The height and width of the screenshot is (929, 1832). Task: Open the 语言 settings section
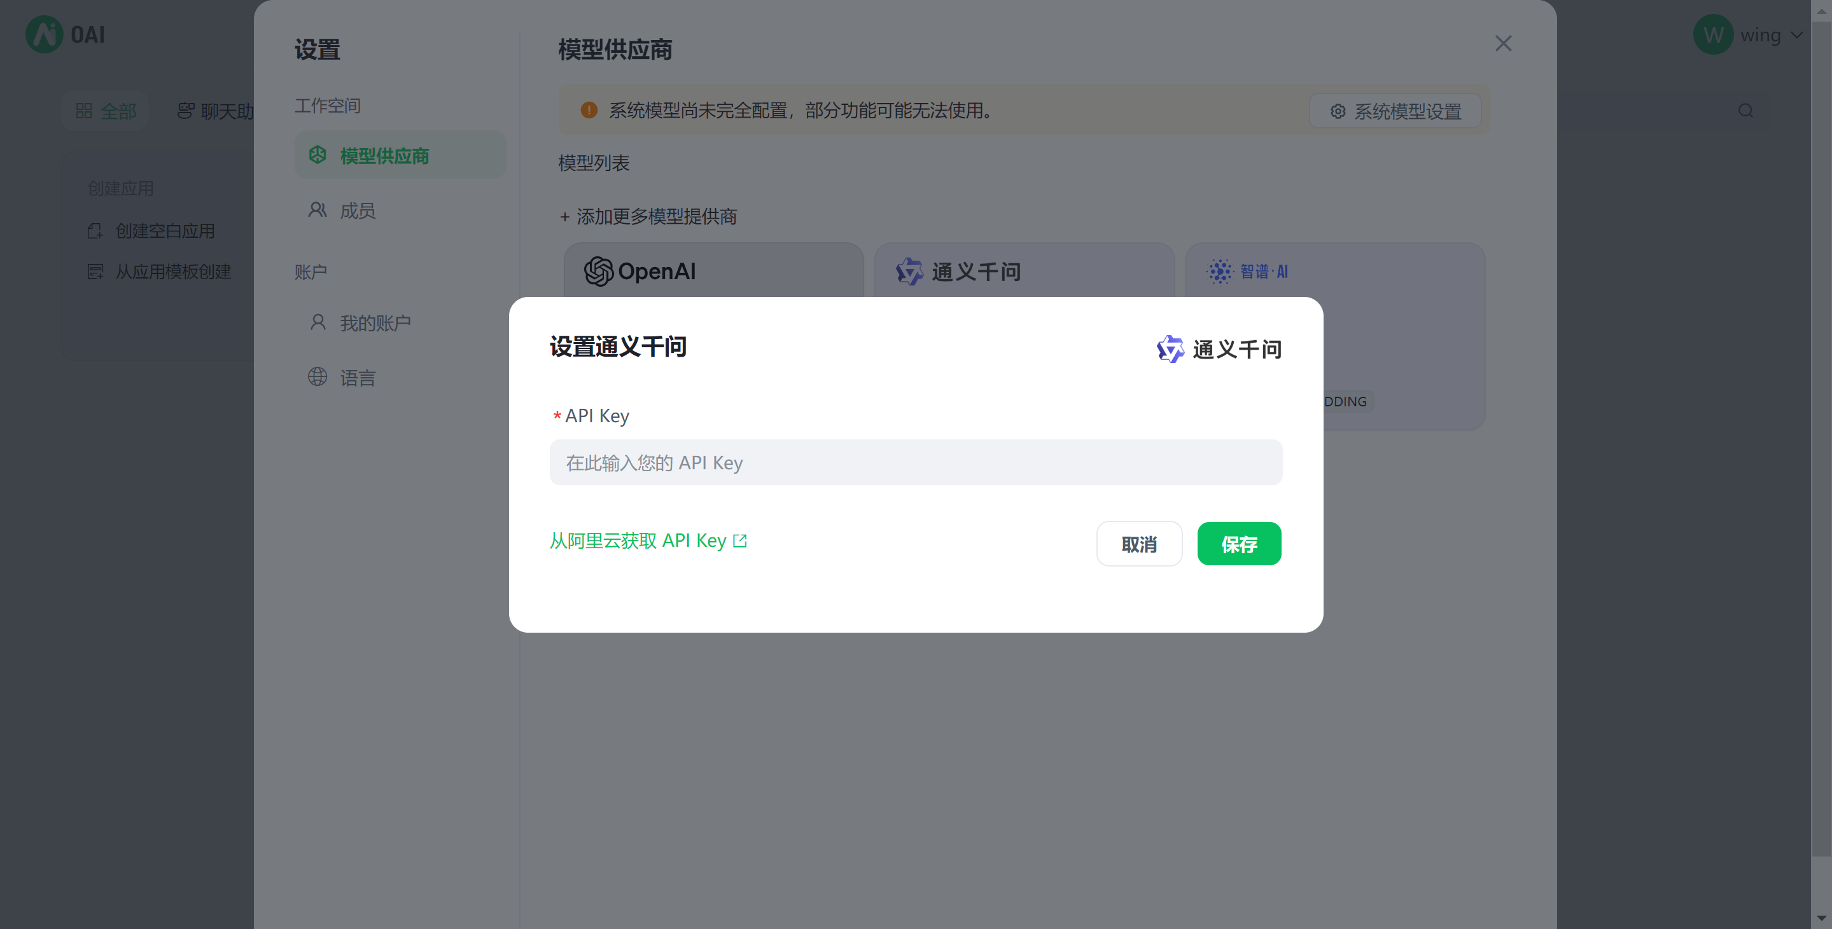[400, 378]
